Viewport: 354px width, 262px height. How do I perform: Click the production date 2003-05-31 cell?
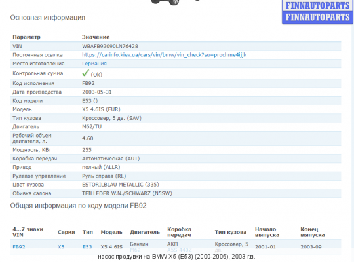[97, 92]
